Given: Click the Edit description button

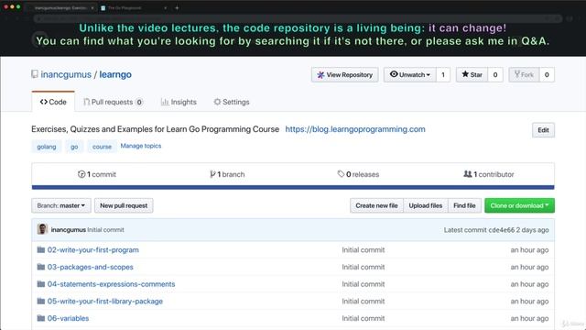Looking at the screenshot, I should tap(543, 130).
